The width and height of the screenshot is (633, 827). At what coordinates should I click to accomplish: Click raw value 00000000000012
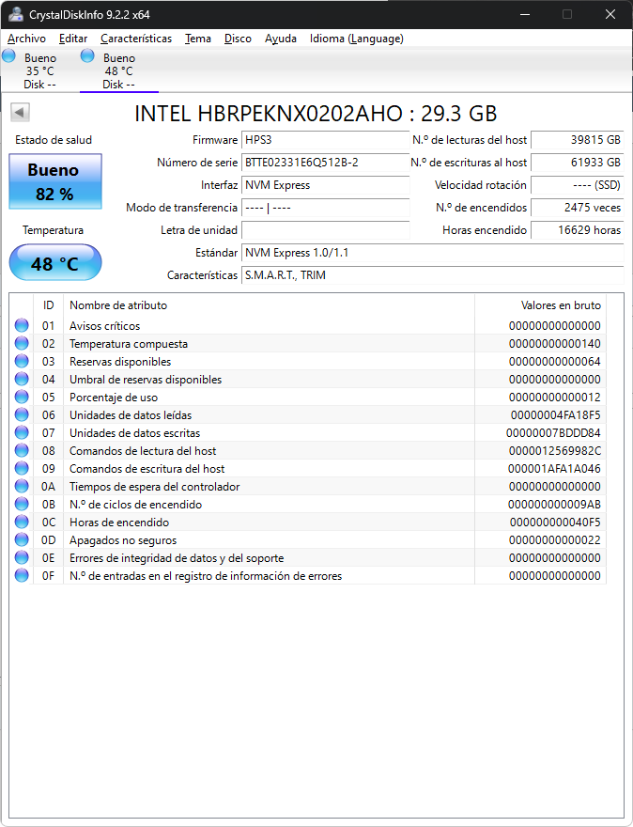click(x=554, y=398)
